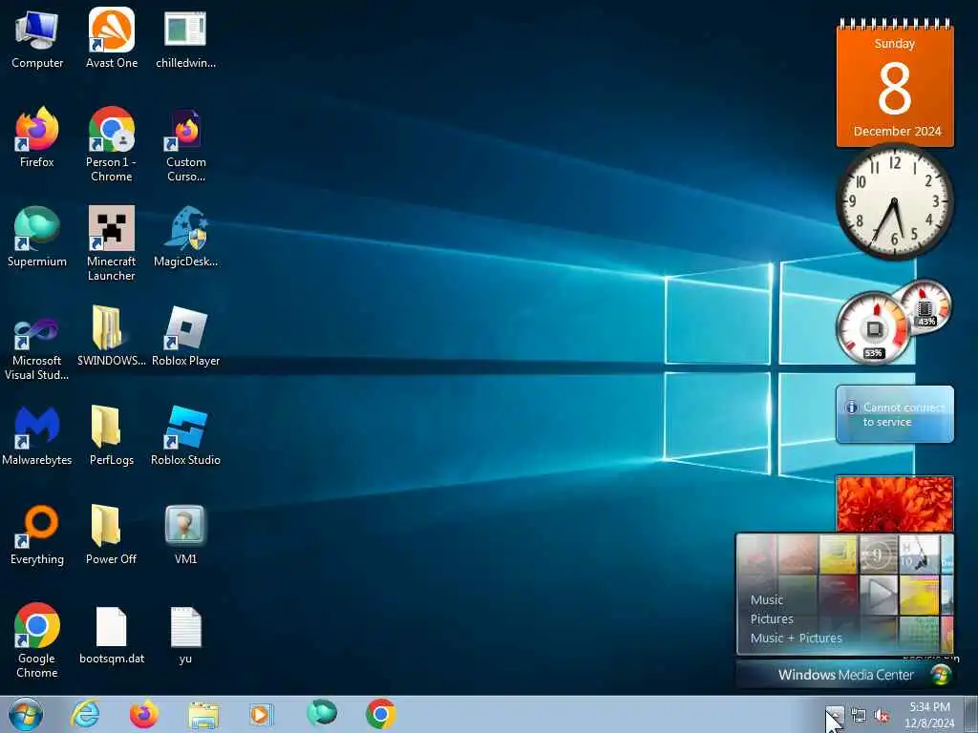Click the Show desktop button at taskbar end
Image resolution: width=978 pixels, height=733 pixels.
point(971,714)
